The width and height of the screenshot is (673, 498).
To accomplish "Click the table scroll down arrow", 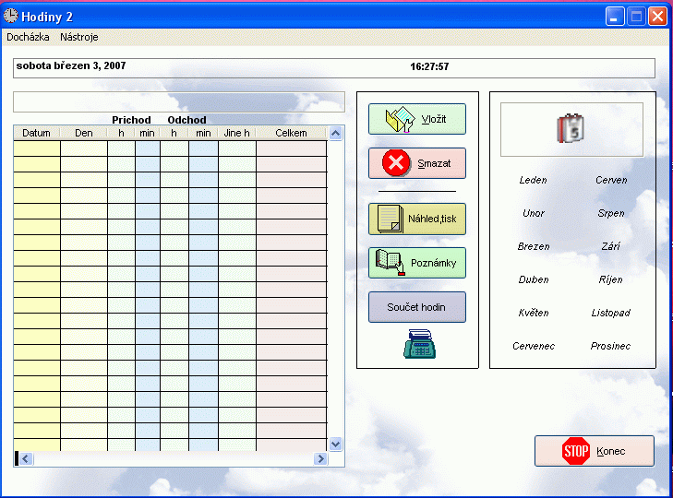I will (x=336, y=444).
